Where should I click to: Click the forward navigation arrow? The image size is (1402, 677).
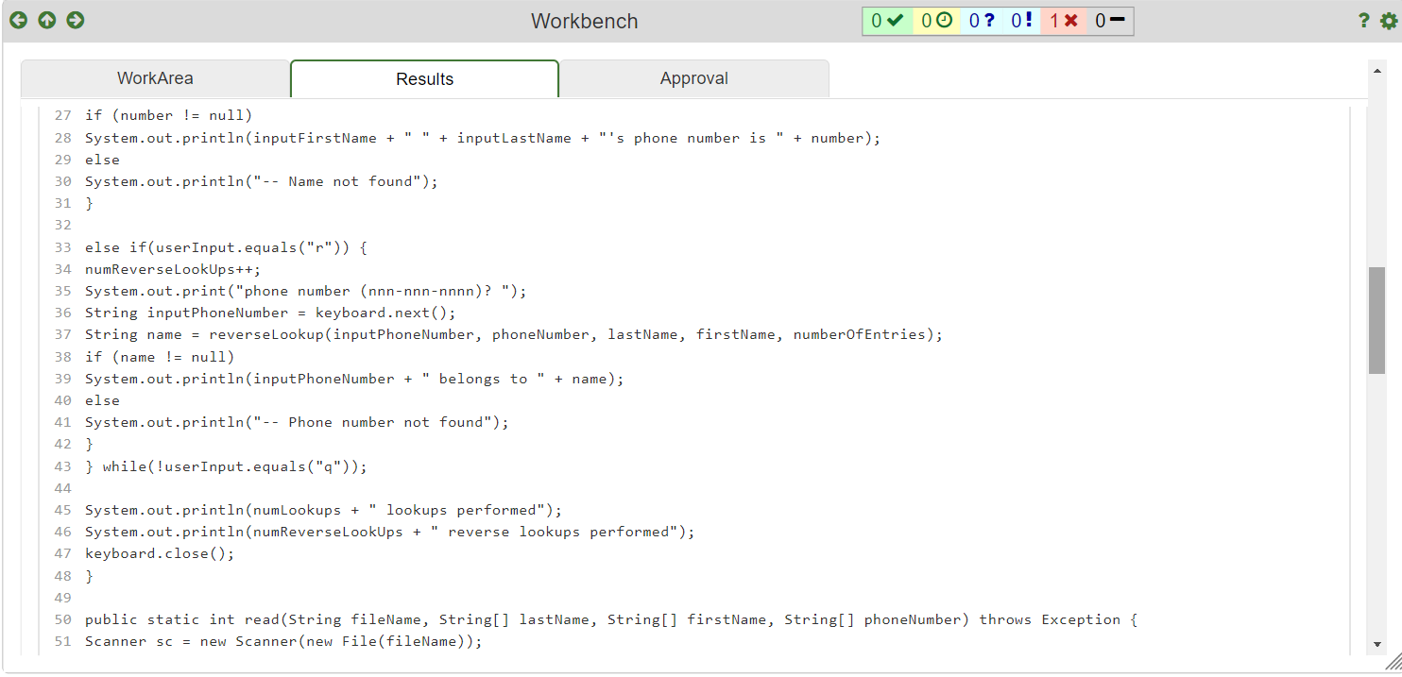pyautogui.click(x=75, y=19)
